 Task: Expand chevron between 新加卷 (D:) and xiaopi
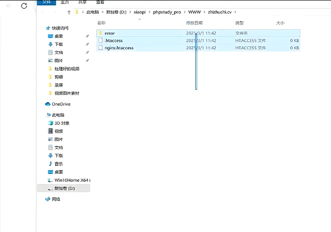[130, 12]
